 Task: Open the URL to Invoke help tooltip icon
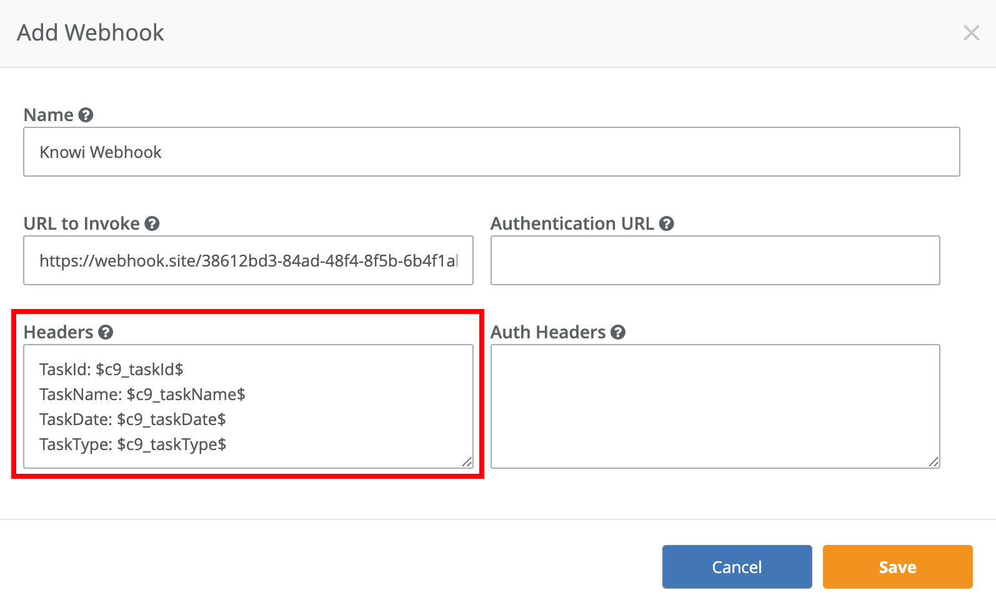coord(152,223)
